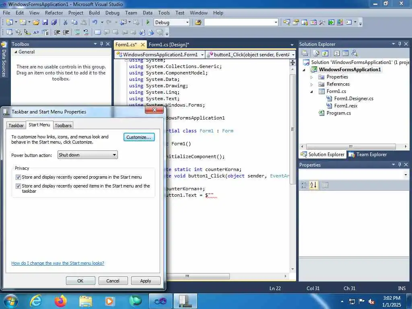Save the current file with Save icon
Image resolution: width=412 pixels, height=309 pixels.
[x=45, y=23]
